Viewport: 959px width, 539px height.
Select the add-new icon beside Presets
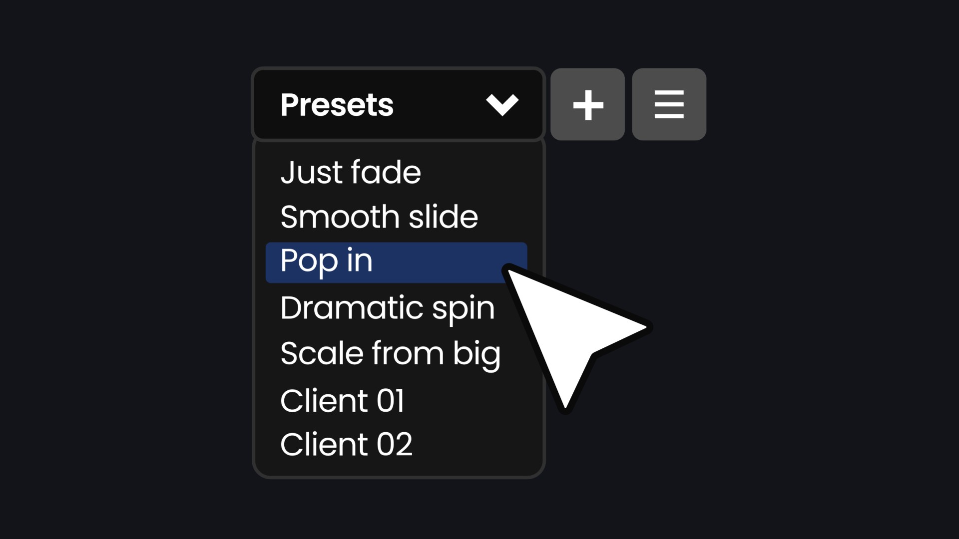(x=587, y=103)
